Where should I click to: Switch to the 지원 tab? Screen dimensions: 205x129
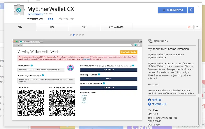point(84,27)
